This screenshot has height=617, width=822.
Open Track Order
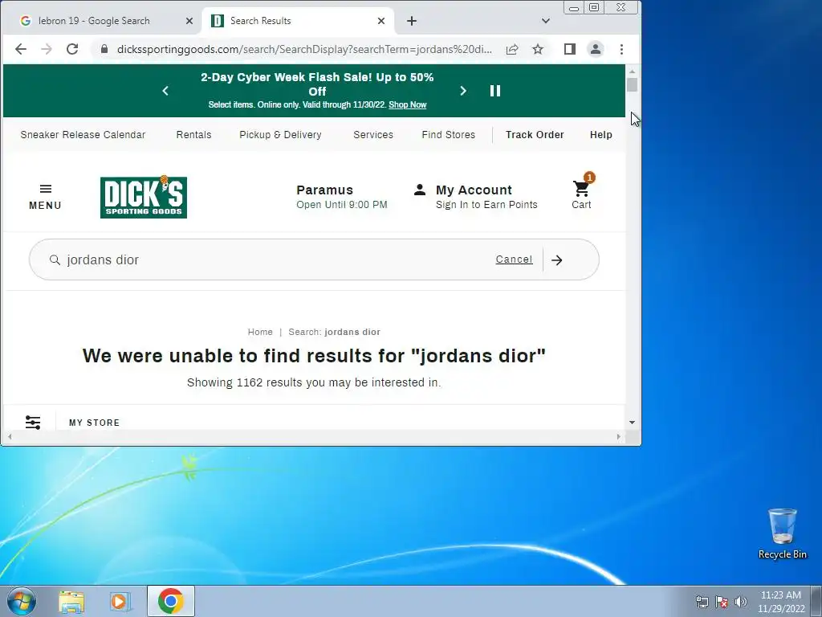pyautogui.click(x=535, y=135)
